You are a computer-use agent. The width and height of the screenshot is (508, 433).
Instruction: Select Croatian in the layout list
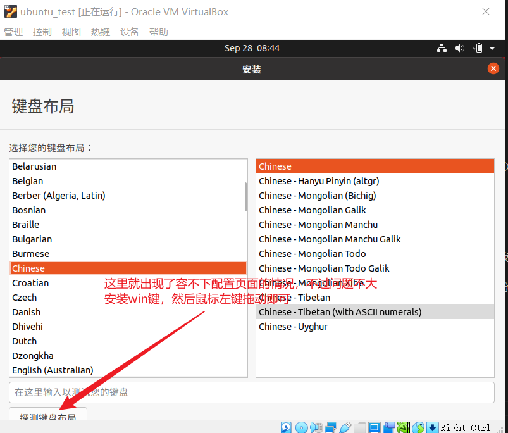pyautogui.click(x=128, y=283)
